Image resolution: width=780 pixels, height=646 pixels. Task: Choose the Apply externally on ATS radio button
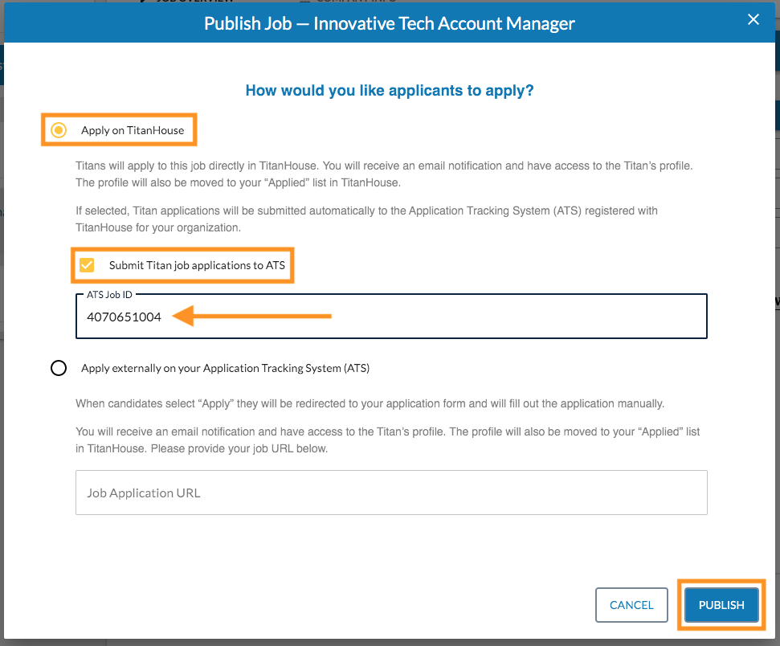[59, 368]
